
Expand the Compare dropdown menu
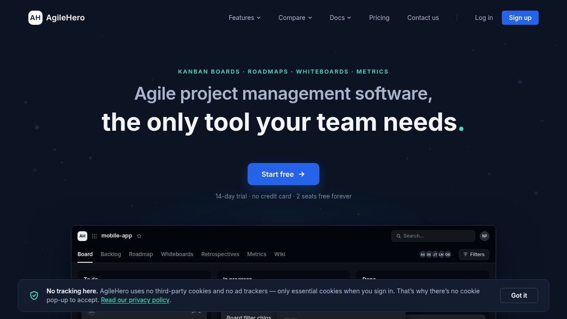[x=295, y=18]
